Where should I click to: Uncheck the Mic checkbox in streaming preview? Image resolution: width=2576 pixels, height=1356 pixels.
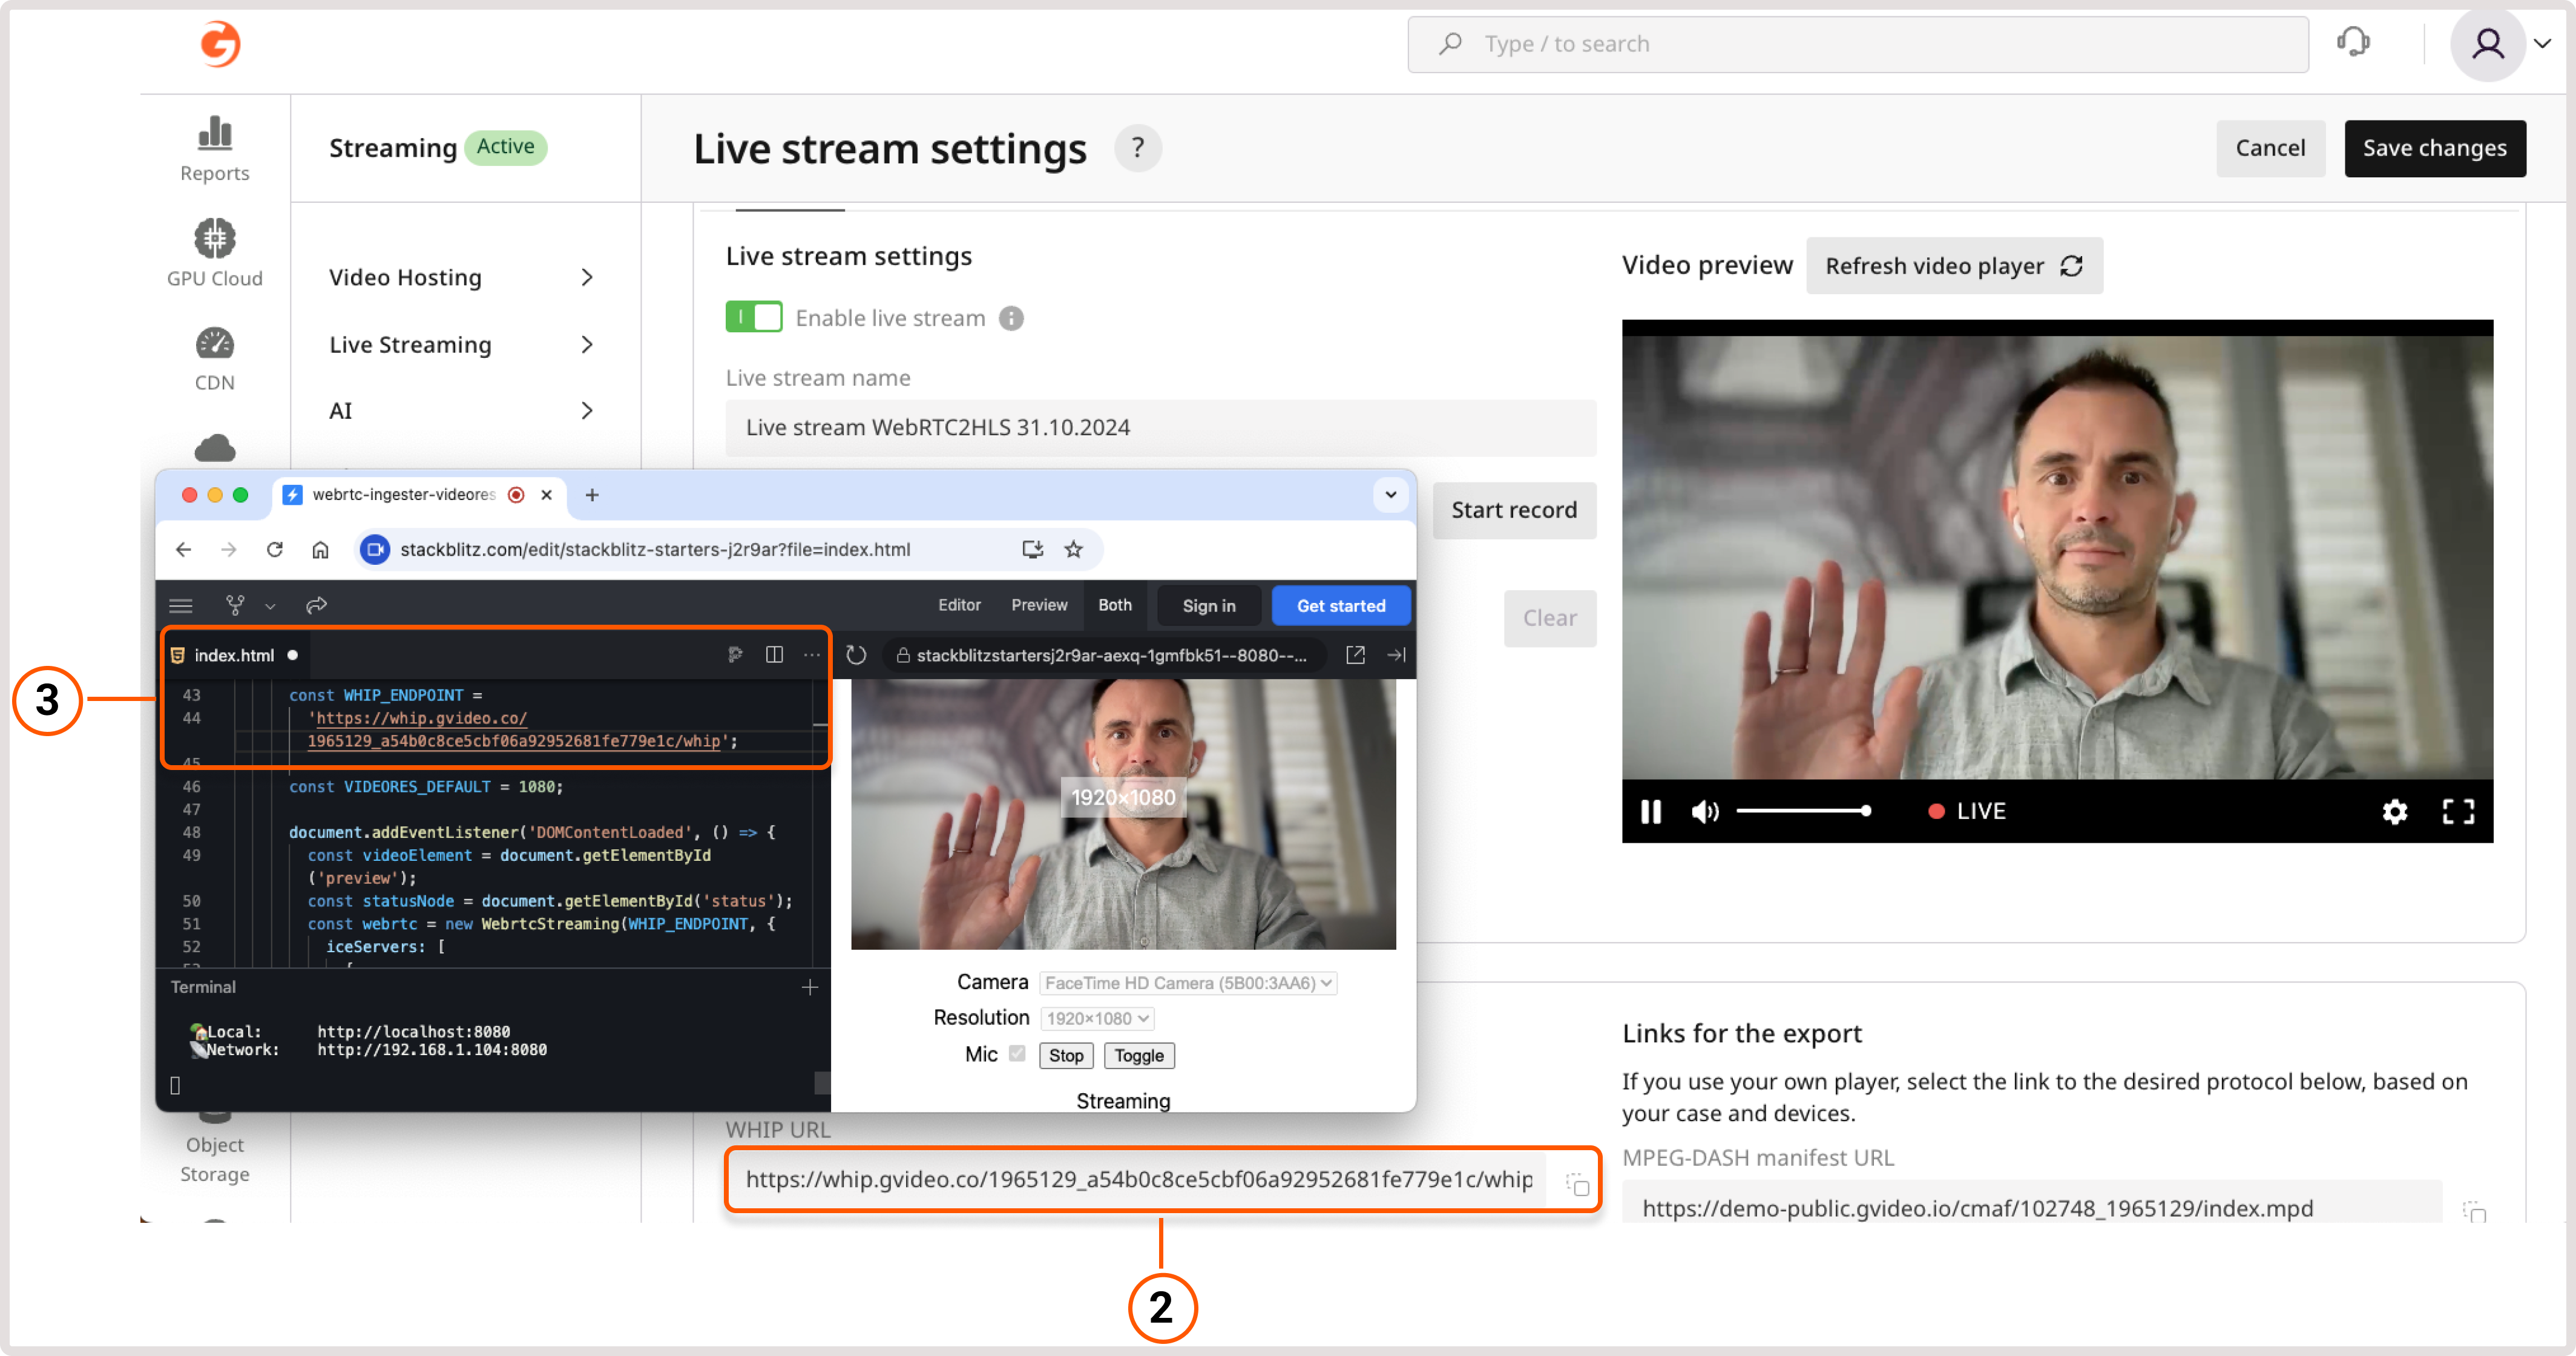coord(1017,1054)
